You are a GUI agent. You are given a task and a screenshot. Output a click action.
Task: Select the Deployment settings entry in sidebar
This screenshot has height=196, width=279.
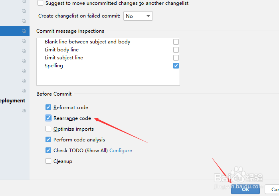[13, 101]
